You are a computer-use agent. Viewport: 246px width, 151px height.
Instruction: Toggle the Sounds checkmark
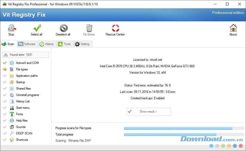pyautogui.click(x=5, y=127)
